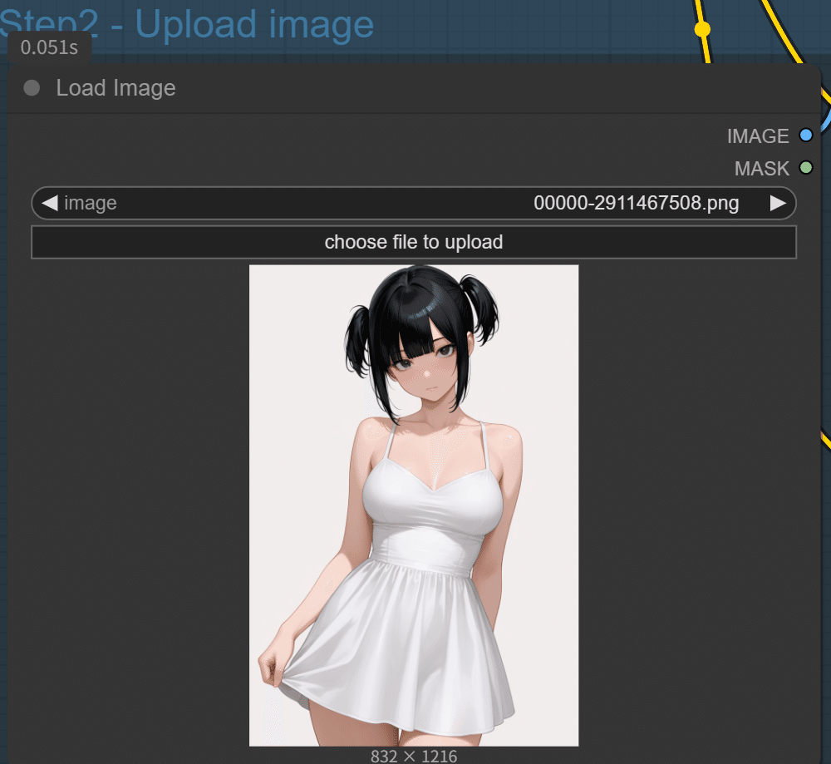This screenshot has height=764, width=831.
Task: Select the previous image with the left arrow
Action: 48,203
